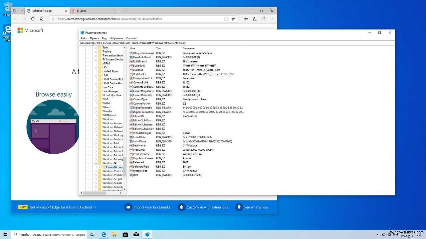Click the Edge home button icon

pyautogui.click(x=42, y=19)
